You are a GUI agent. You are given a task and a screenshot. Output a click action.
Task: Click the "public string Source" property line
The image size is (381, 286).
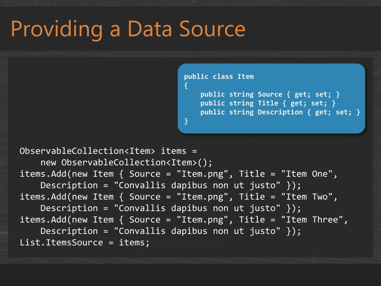(270, 94)
